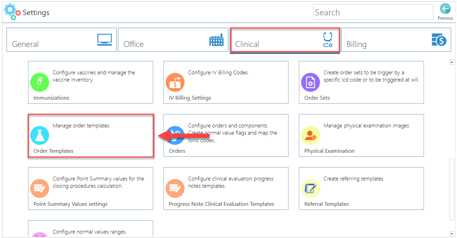Click the 'Manage order templates' description text
457x238 pixels.
(x=81, y=126)
